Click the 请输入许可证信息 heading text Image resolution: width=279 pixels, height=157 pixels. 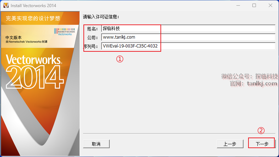(101, 17)
